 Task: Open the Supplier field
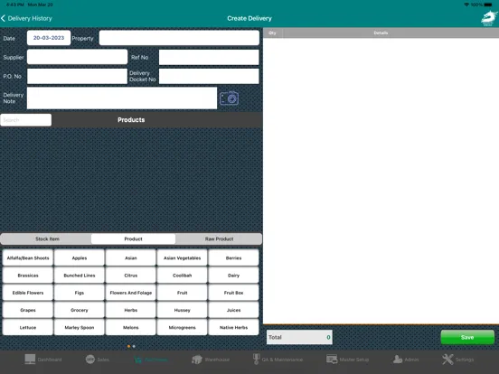coord(78,57)
